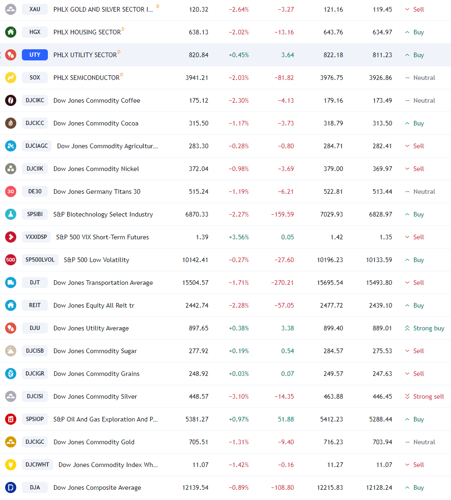Screen dimensions: 451x500
Task: Click the SPSIBI biotechnology flask icon
Action: (x=11, y=214)
